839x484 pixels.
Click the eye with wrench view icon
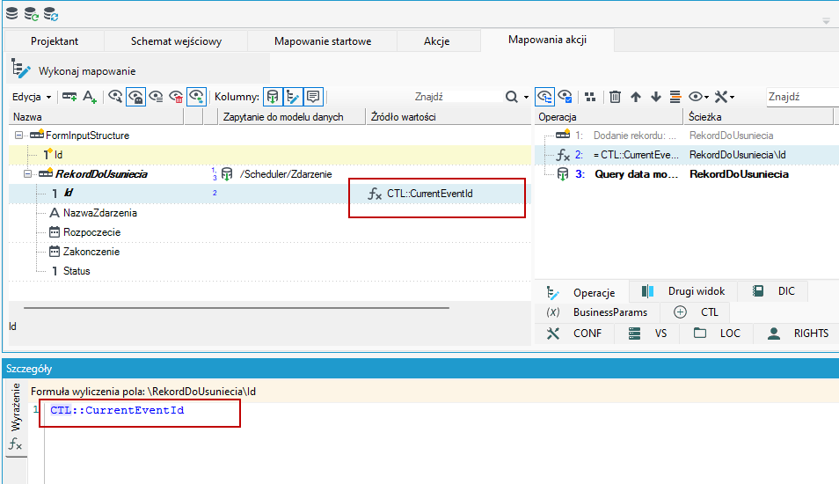tap(115, 97)
